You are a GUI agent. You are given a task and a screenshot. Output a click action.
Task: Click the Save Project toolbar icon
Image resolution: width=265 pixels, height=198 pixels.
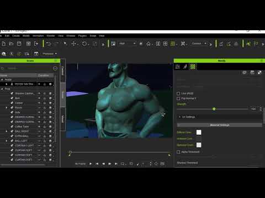pyautogui.click(x=19, y=43)
